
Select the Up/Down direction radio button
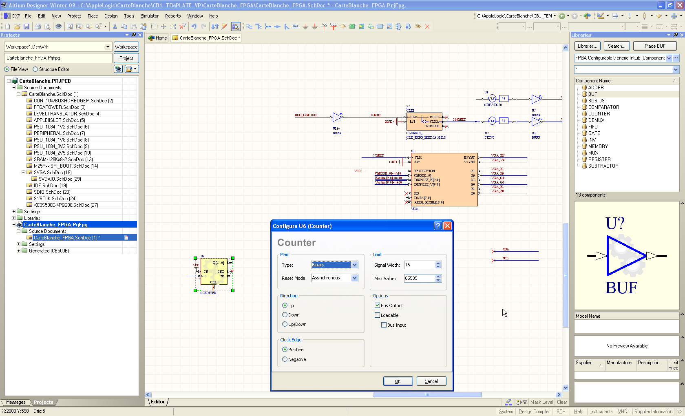click(285, 324)
